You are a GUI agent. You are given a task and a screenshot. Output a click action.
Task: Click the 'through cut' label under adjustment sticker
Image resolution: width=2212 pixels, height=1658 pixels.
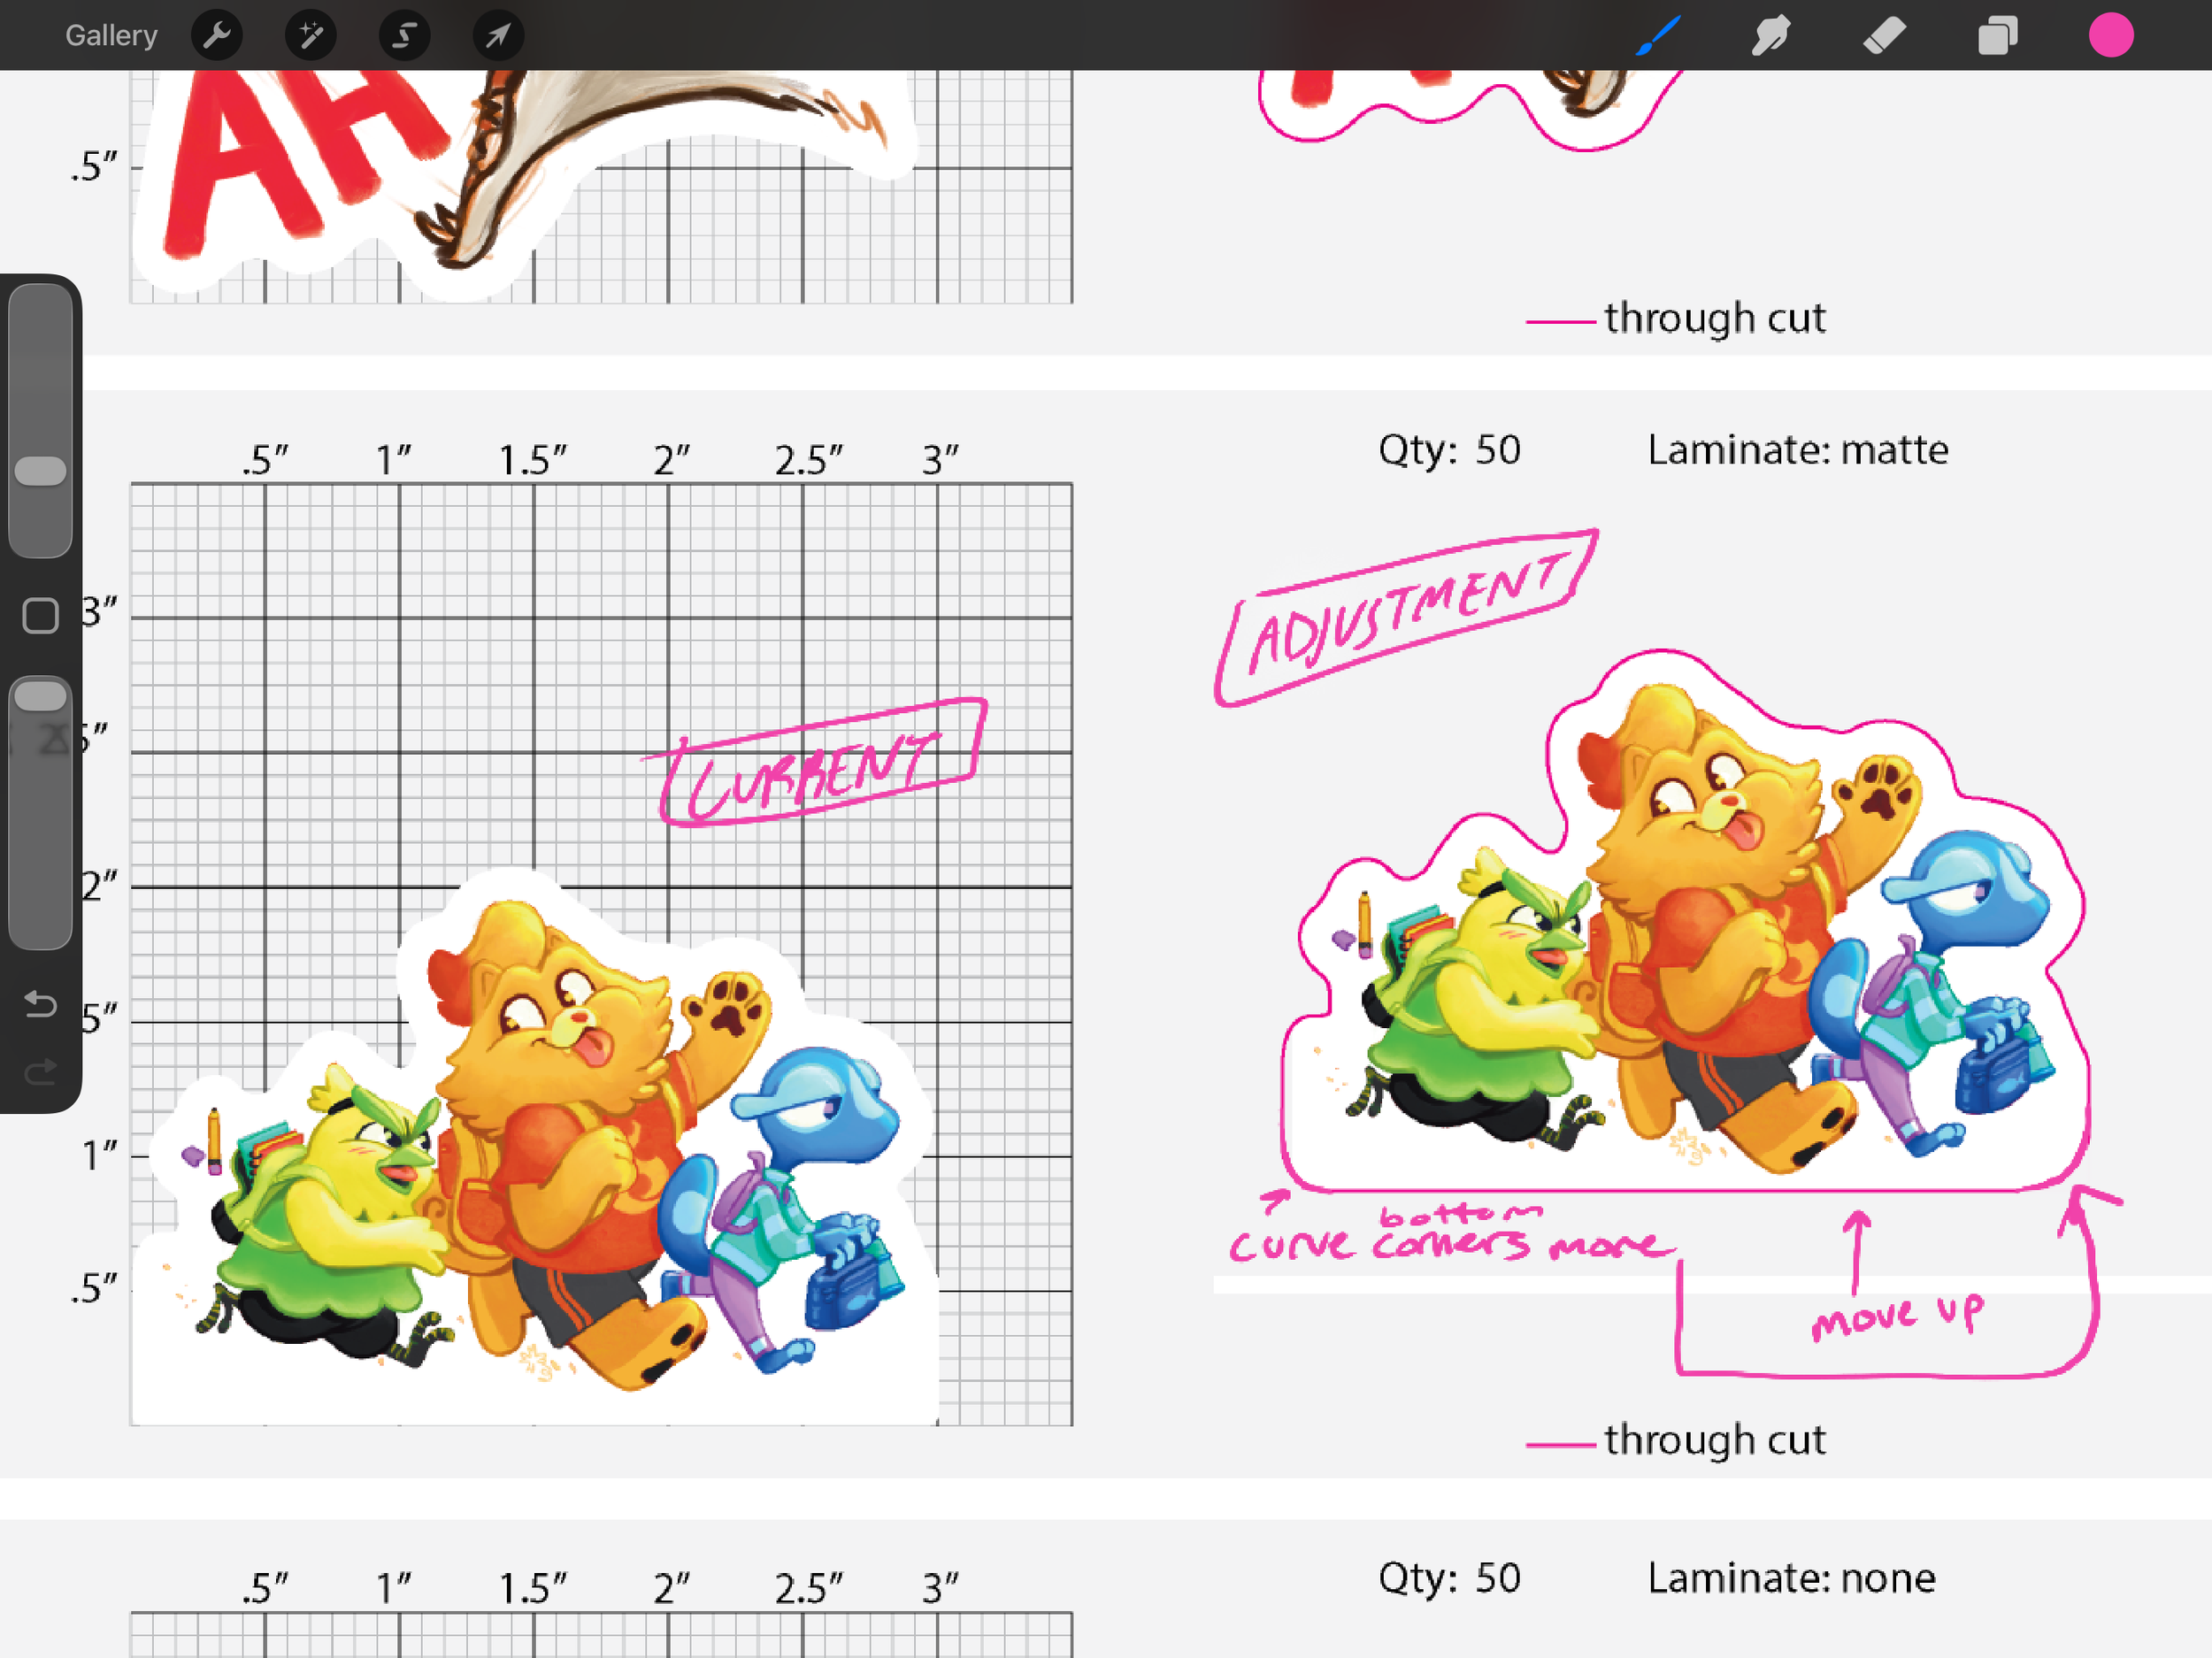click(x=1714, y=1440)
